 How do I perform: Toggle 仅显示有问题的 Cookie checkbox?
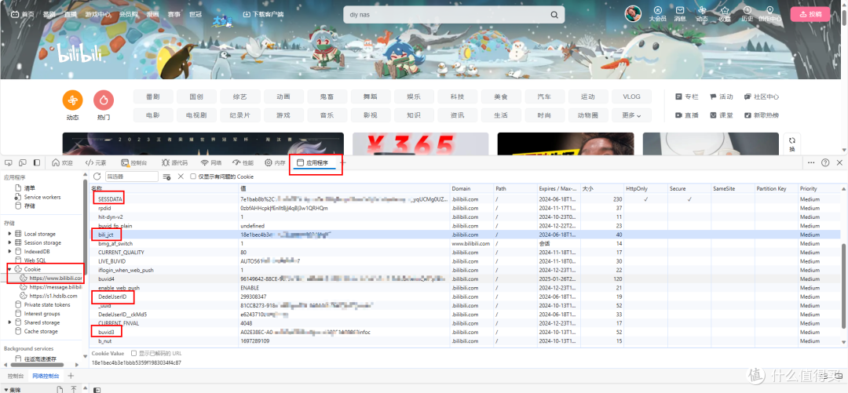194,176
